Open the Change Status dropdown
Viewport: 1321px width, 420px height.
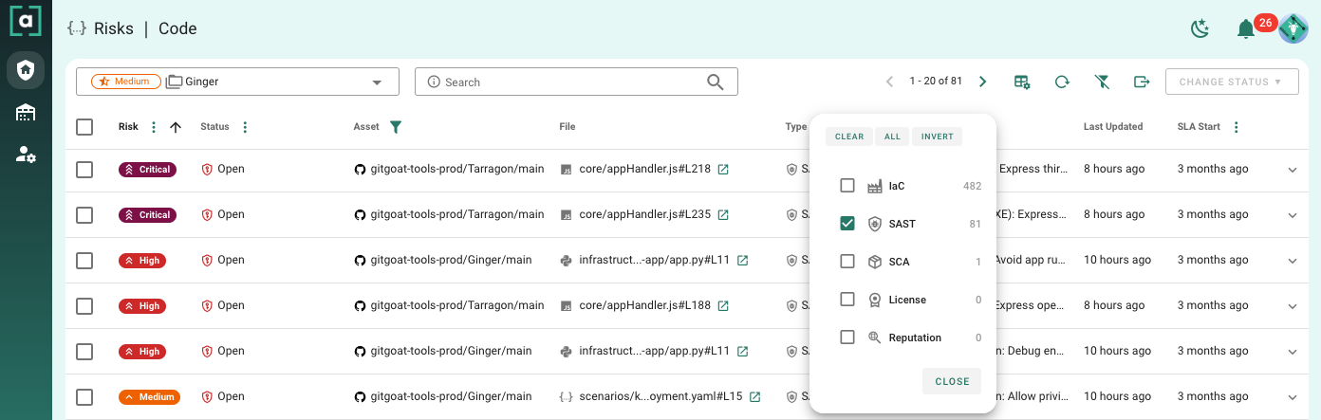pos(1231,82)
